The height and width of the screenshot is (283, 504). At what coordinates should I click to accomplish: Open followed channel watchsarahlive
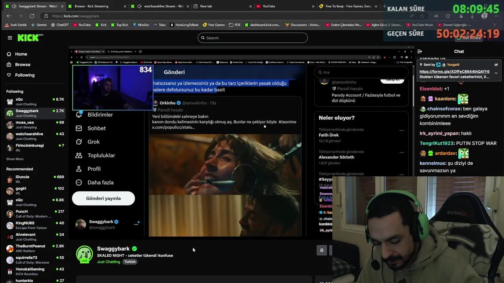pos(35,136)
